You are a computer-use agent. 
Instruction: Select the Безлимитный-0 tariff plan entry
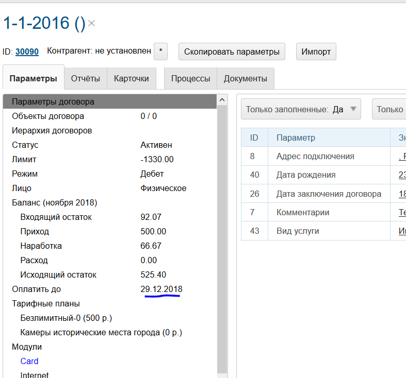click(x=66, y=318)
